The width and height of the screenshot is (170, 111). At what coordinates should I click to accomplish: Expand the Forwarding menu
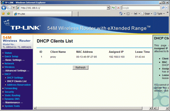click(x=11, y=88)
